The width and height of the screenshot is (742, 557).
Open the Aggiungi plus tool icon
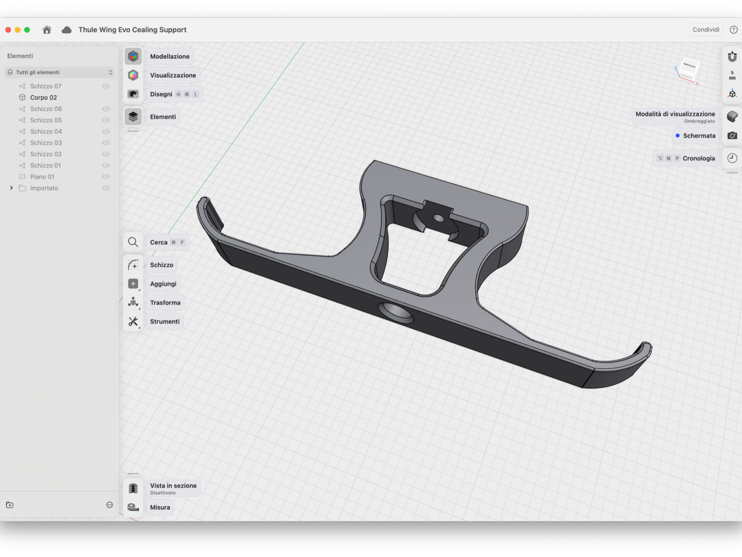[133, 284]
